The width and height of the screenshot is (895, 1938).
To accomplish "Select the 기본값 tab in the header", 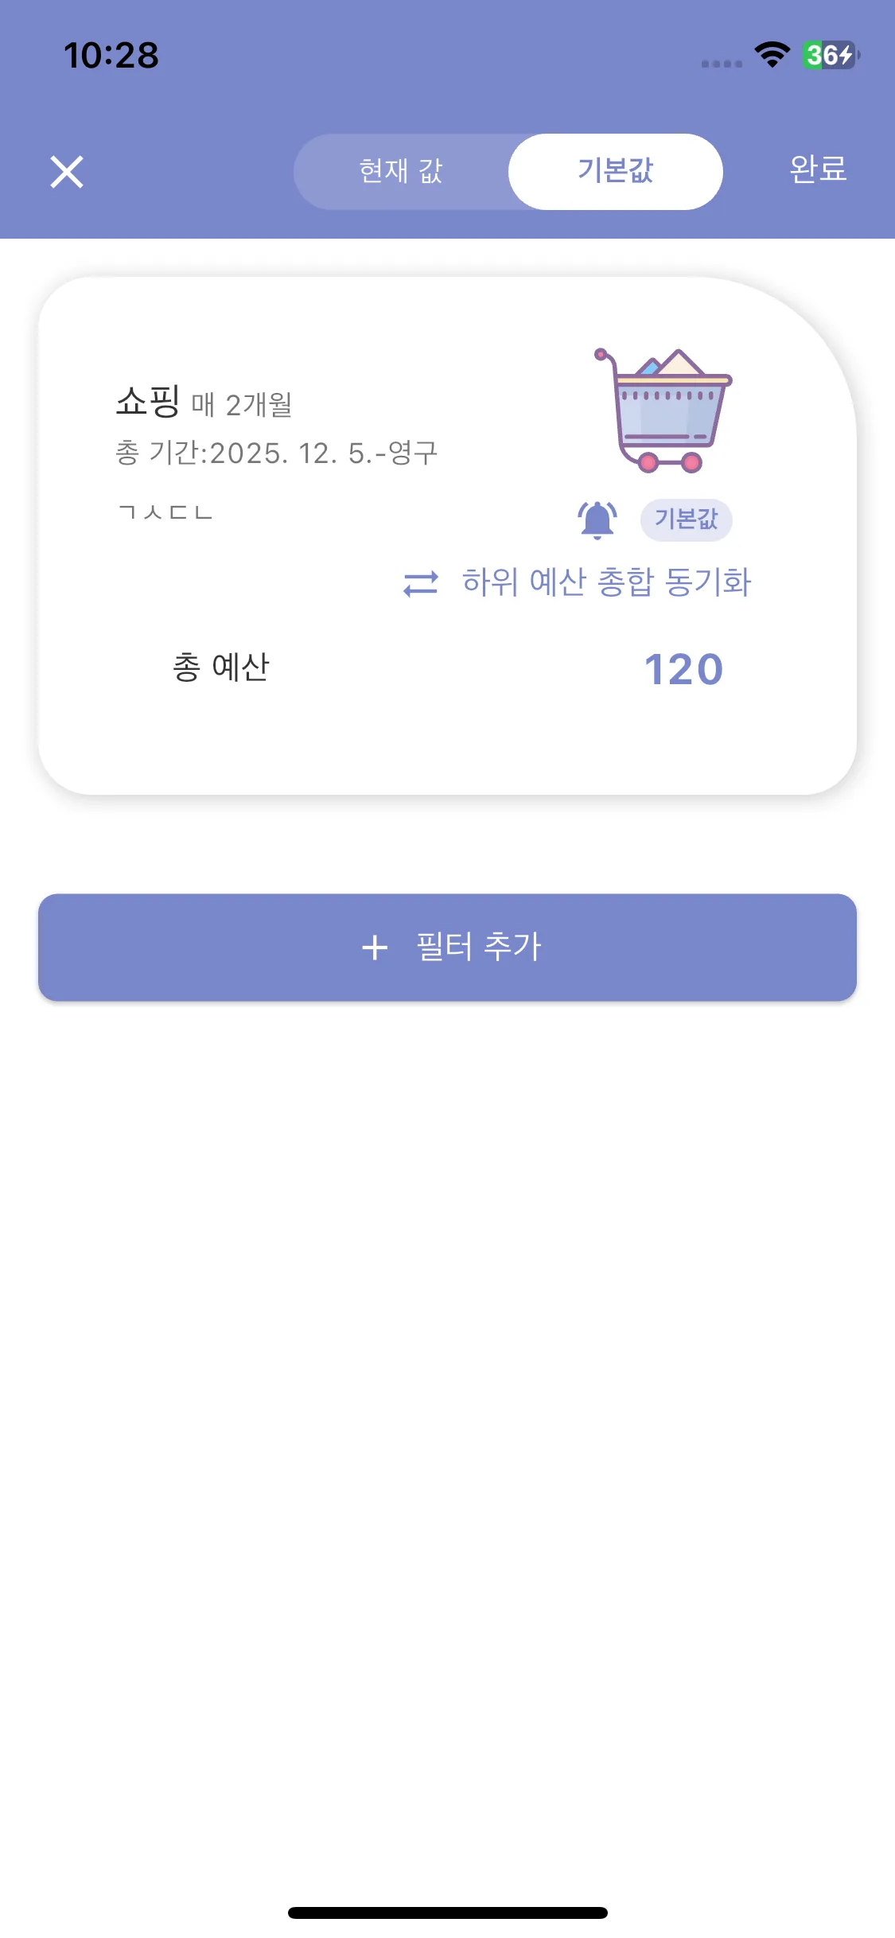I will point(615,172).
